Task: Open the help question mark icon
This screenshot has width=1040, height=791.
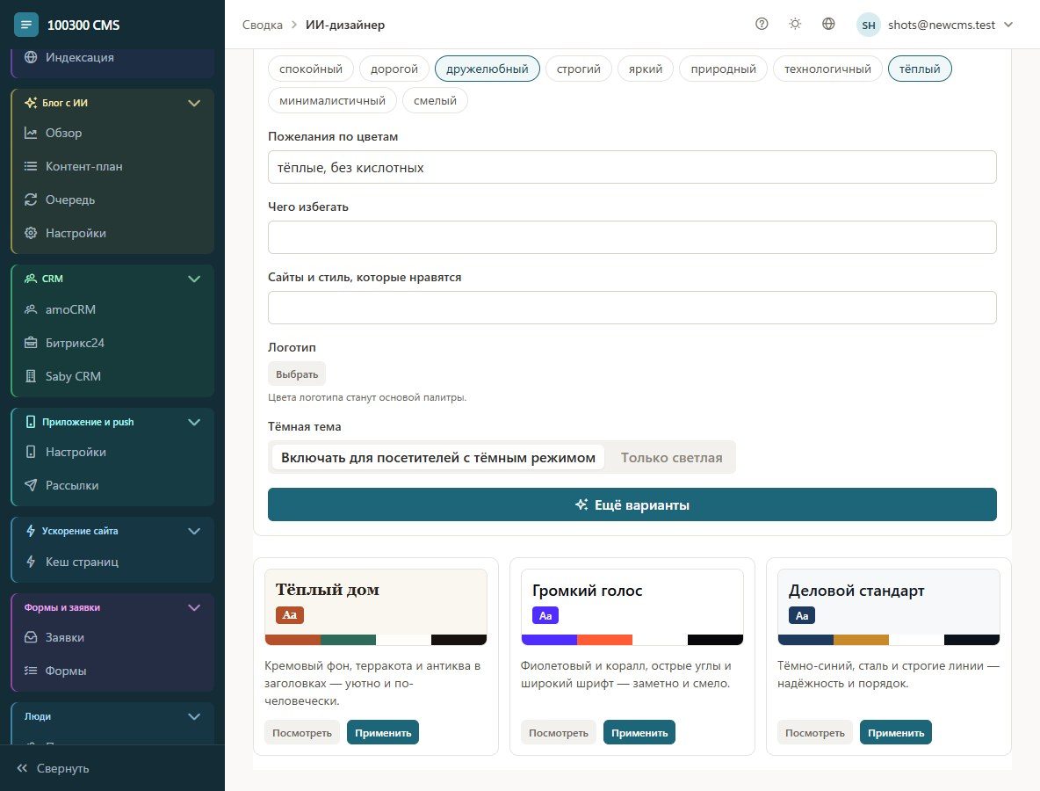Action: click(762, 24)
